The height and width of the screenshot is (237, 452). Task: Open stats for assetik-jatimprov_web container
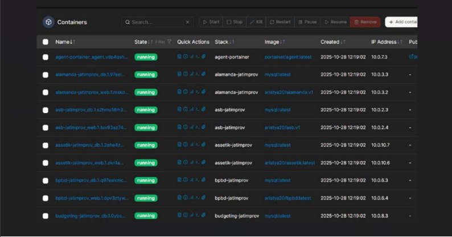coord(191,162)
